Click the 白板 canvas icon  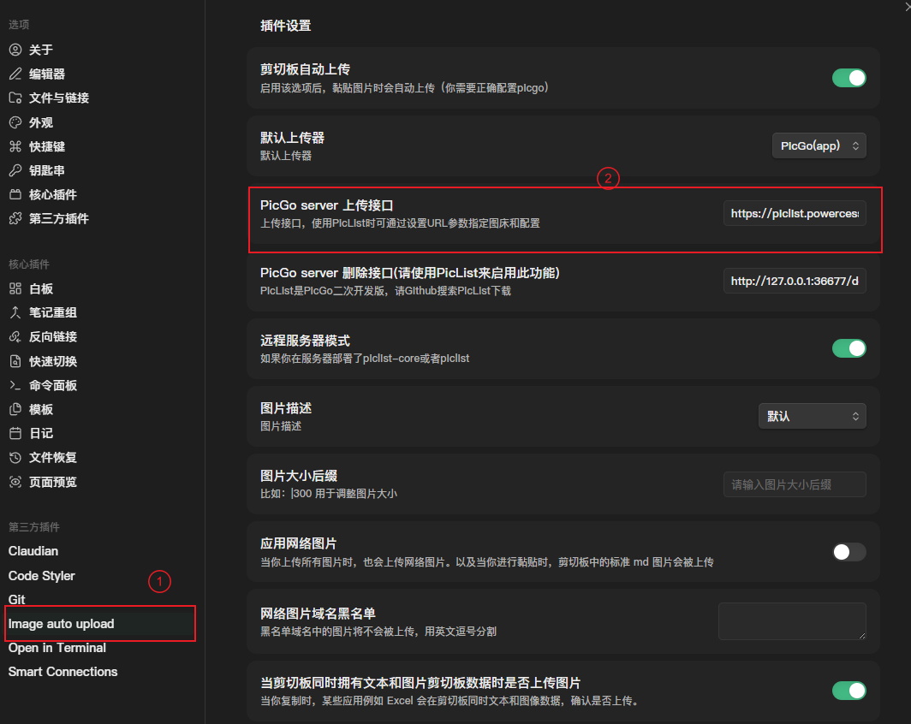pos(15,288)
